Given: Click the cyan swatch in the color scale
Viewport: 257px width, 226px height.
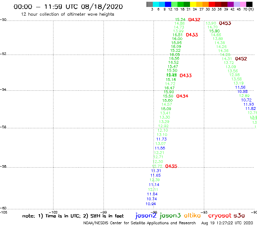Looking at the screenshot, I should [x=156, y=4].
